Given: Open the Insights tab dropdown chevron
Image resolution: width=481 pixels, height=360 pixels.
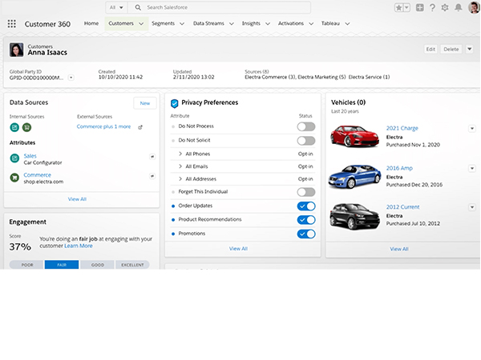Looking at the screenshot, I should pos(268,23).
